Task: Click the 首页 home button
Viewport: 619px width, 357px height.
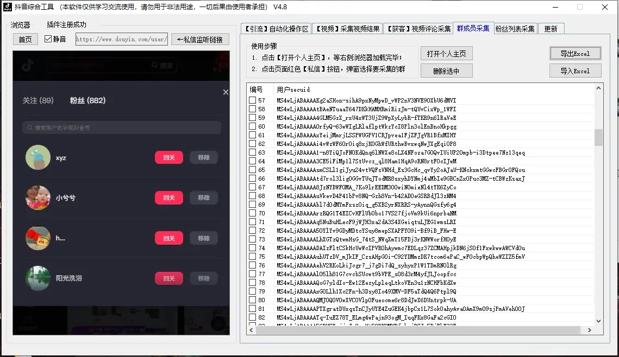Action: (25, 40)
